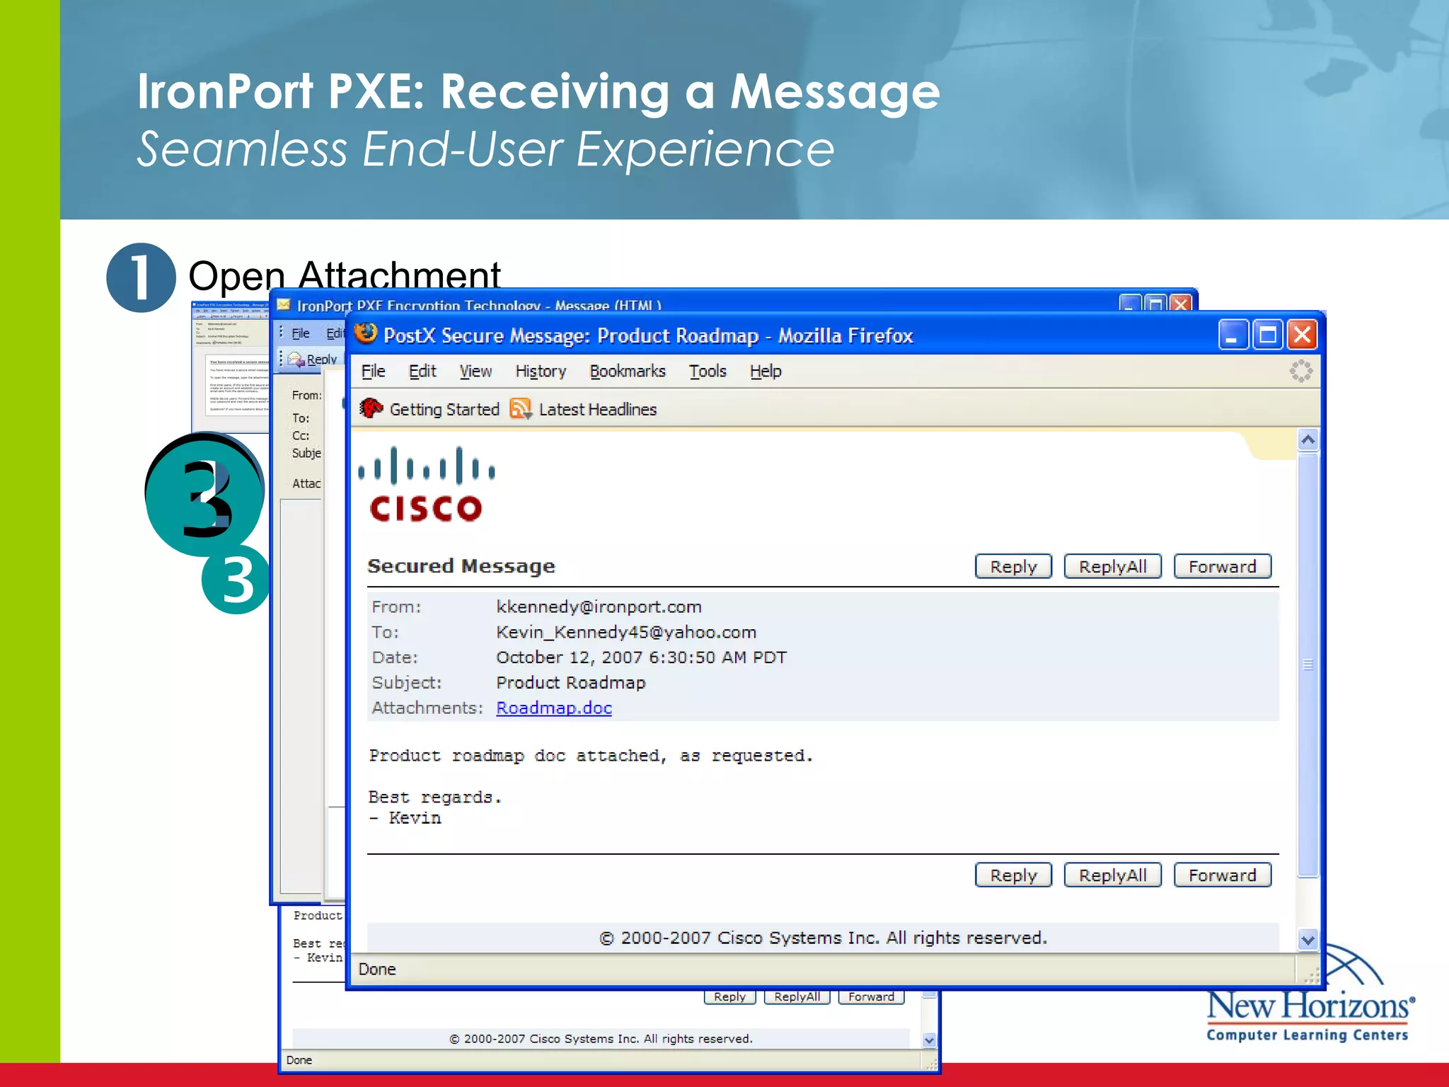
Task: Open the Tools menu
Action: 708,372
